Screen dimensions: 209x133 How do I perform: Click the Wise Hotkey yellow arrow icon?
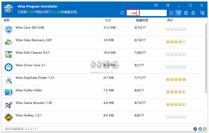click(x=9, y=117)
